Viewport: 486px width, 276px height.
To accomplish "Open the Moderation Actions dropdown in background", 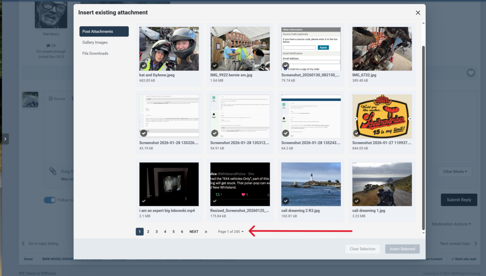I will click(451, 224).
